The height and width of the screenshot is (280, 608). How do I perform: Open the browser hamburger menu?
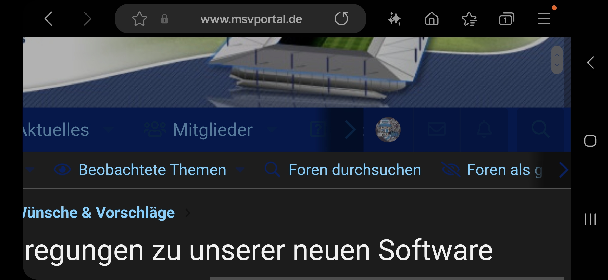click(544, 19)
